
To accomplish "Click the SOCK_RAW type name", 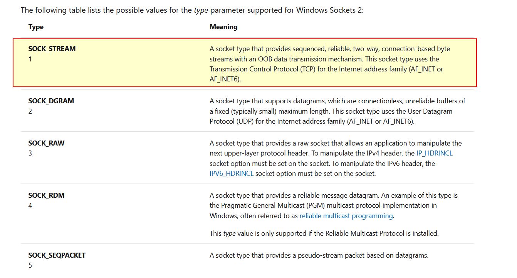I will (46, 143).
